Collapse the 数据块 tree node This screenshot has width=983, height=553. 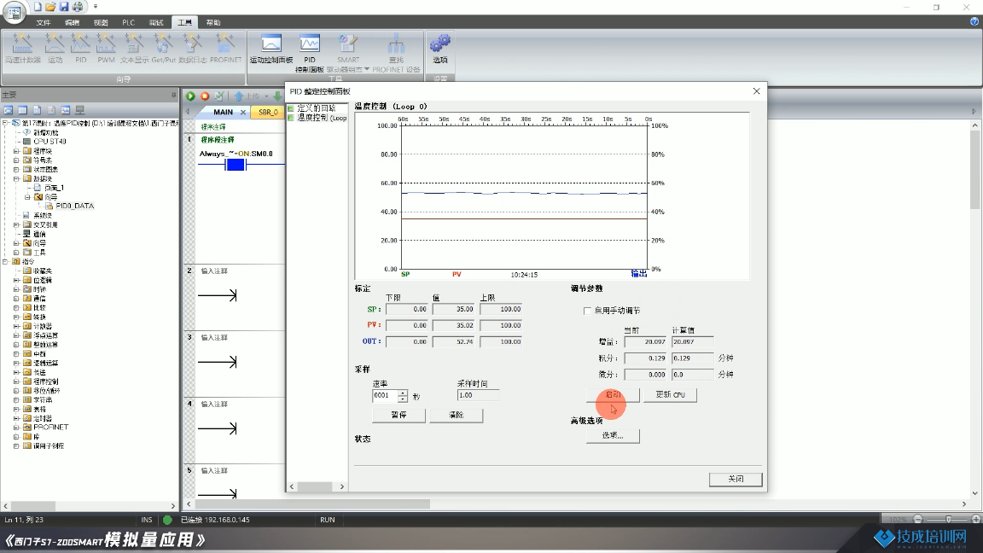click(x=16, y=178)
